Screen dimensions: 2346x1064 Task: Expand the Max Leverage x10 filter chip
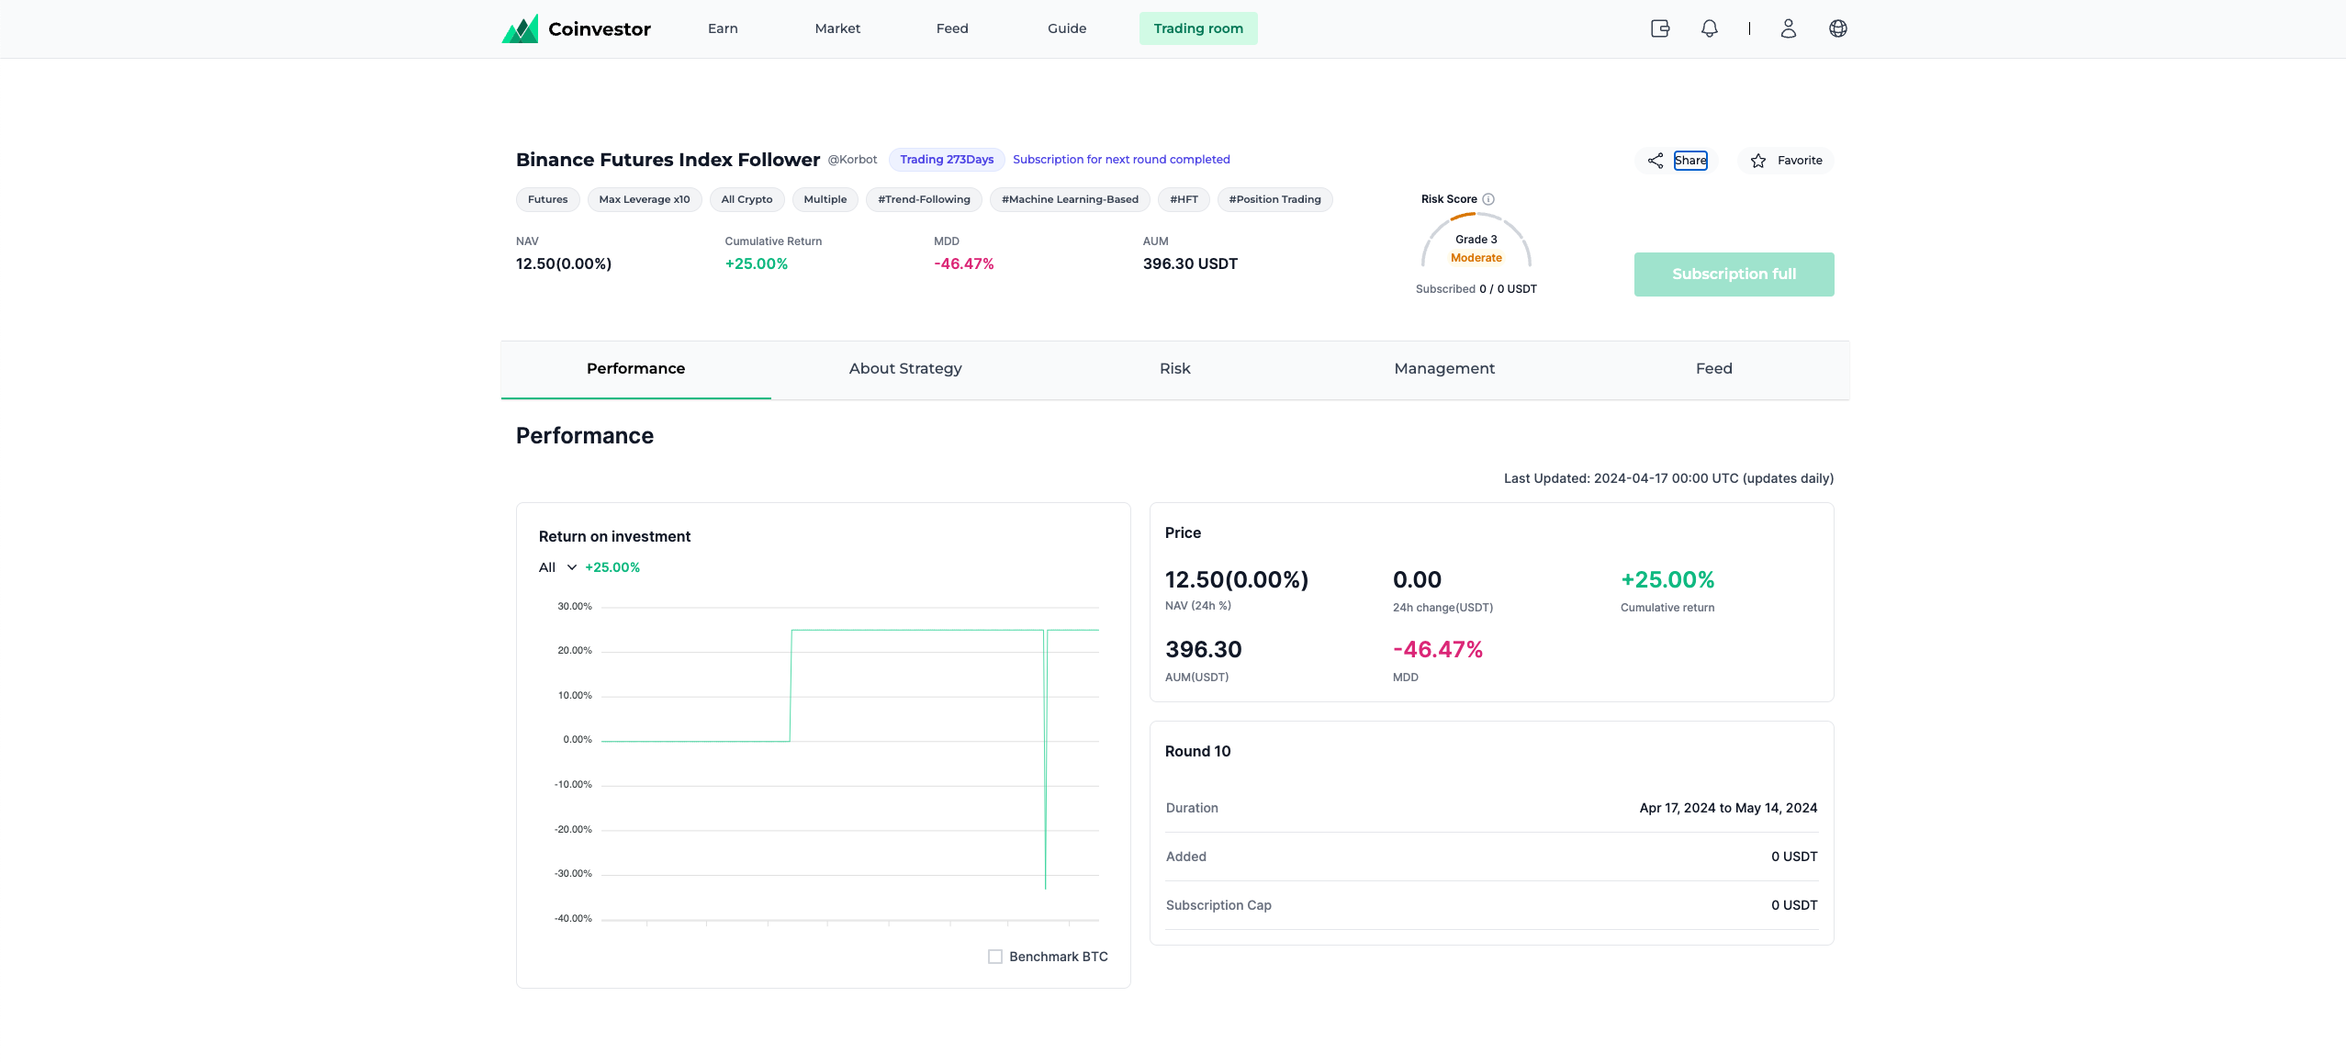tap(644, 199)
